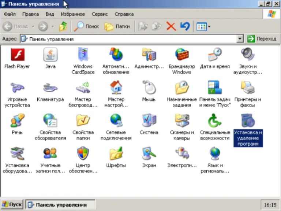Click the Пуск start button
The image size is (281, 211).
(12, 204)
